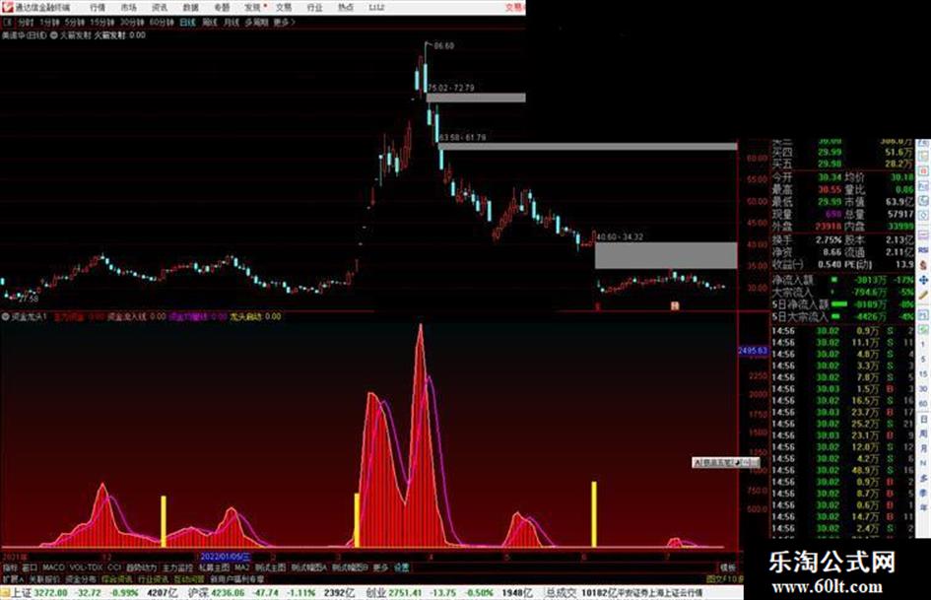Expand 更多 period options
This screenshot has width=931, height=600.
(x=284, y=23)
